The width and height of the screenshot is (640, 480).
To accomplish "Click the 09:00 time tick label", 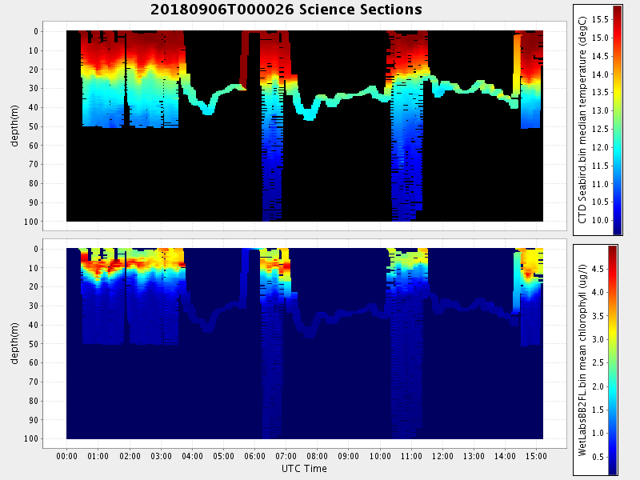I will [349, 456].
